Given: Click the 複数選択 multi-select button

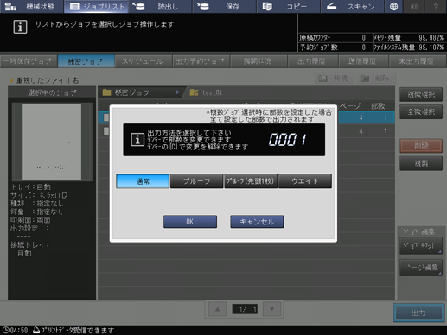Looking at the screenshot, I should coord(421,94).
